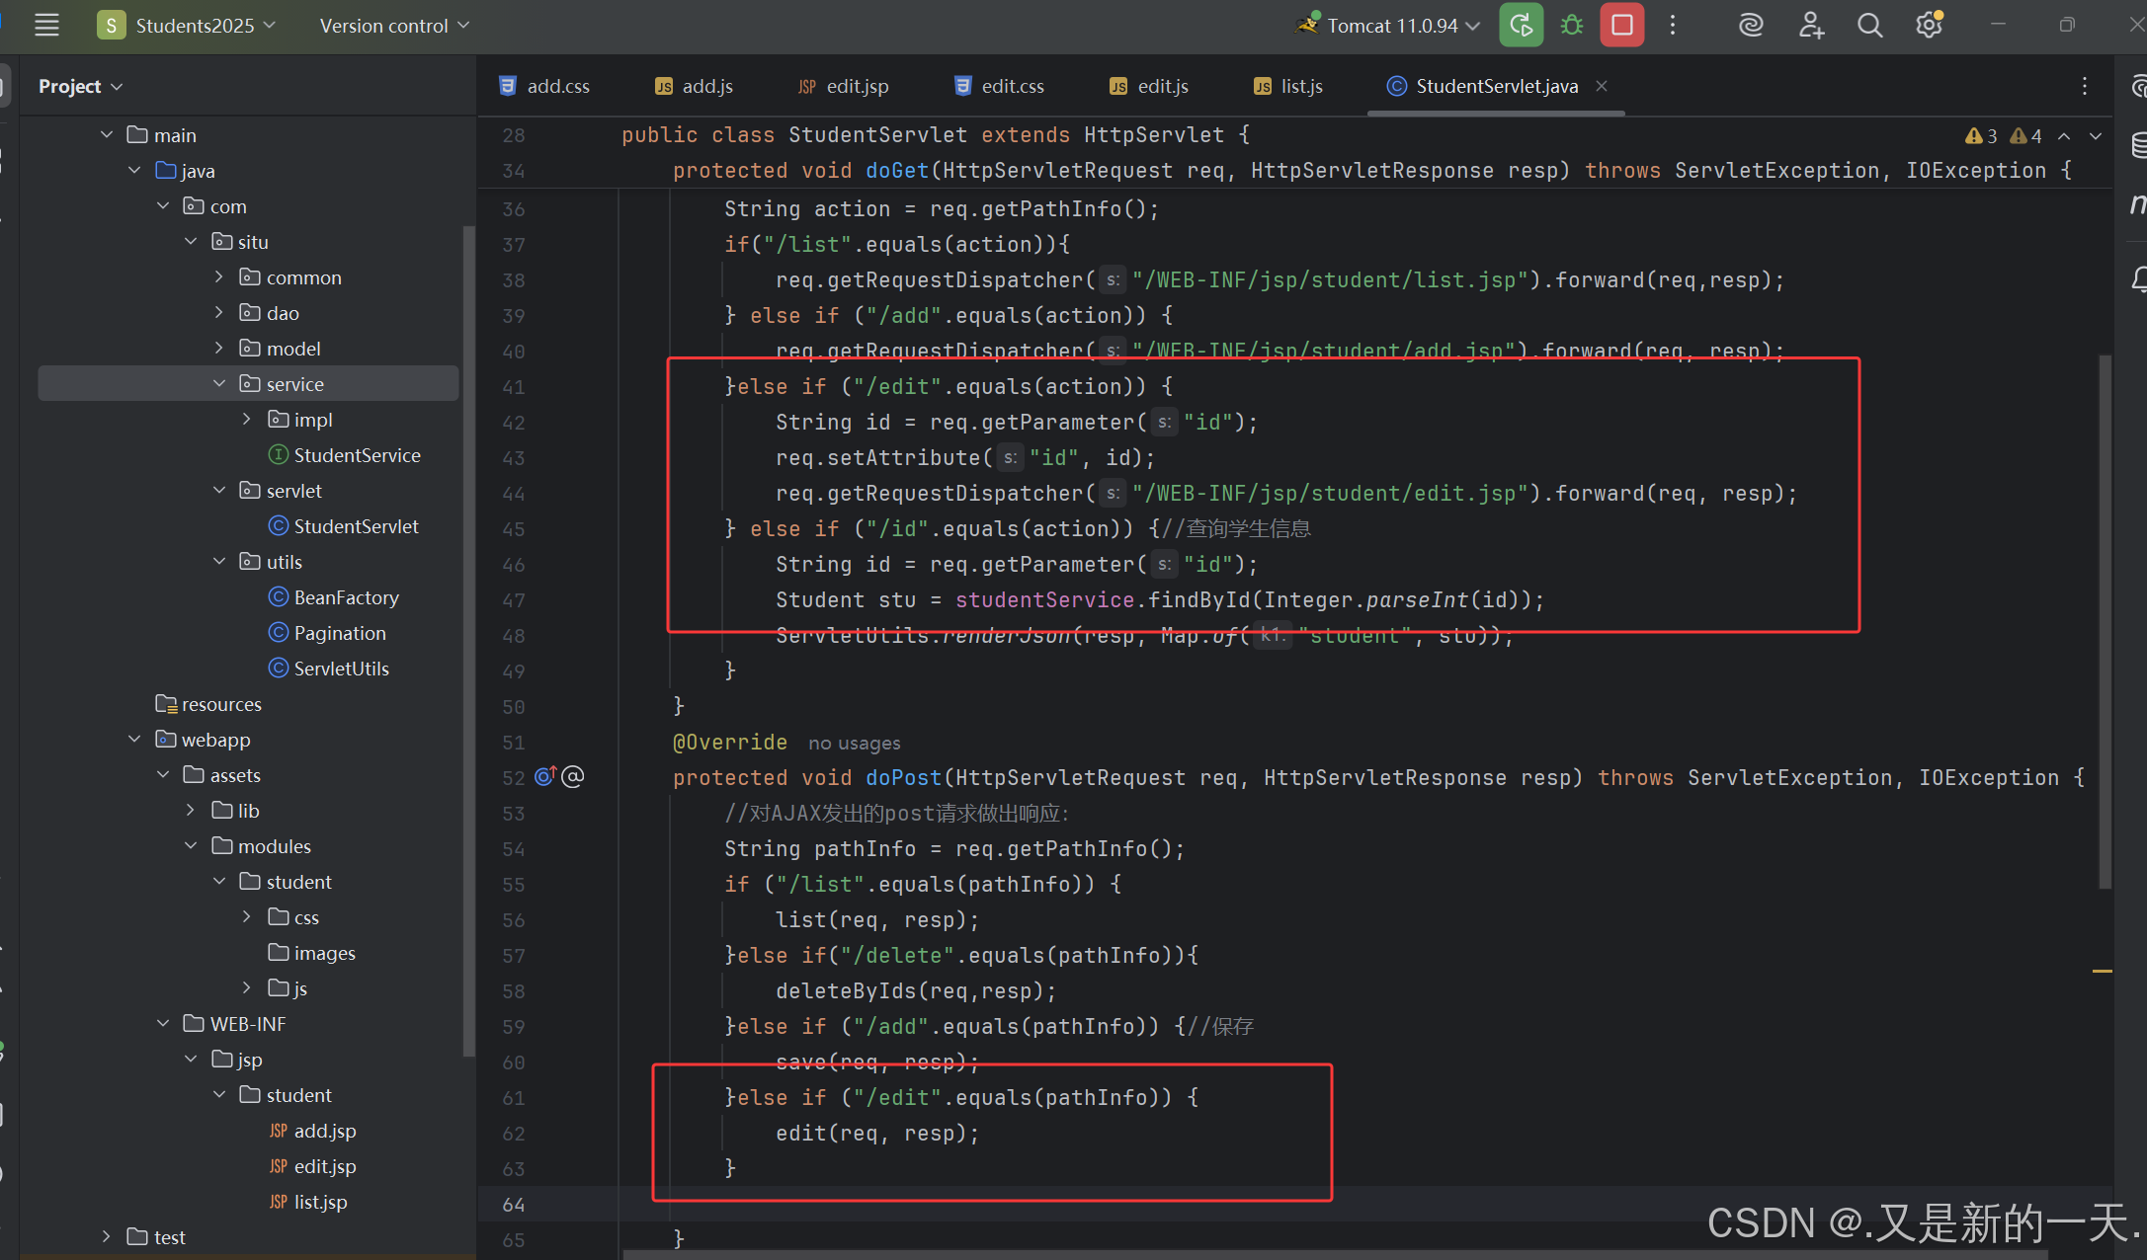Close the StudentServlet.java tab
This screenshot has width=2147, height=1260.
click(1602, 87)
